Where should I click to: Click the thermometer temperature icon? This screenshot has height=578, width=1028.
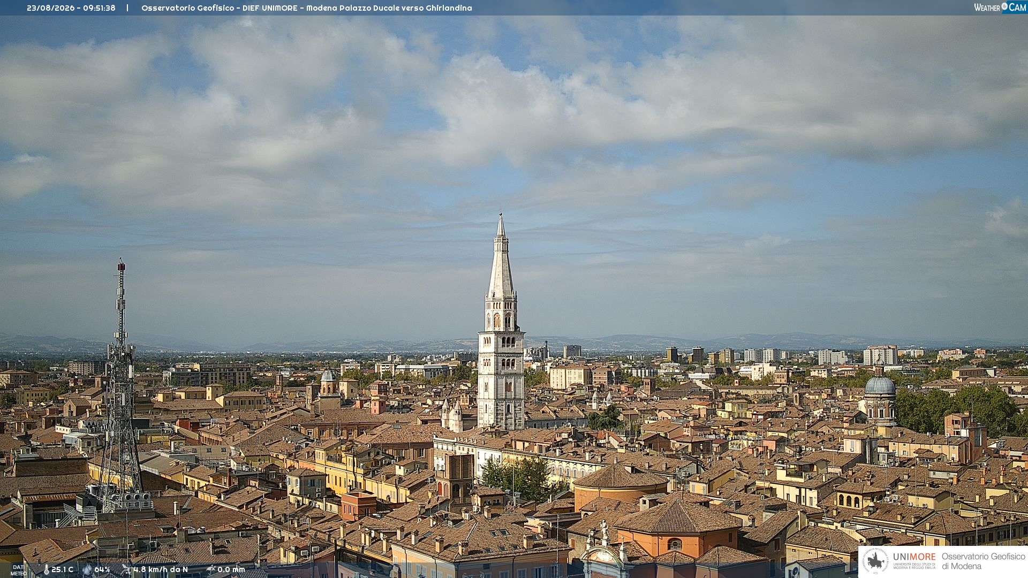(46, 570)
